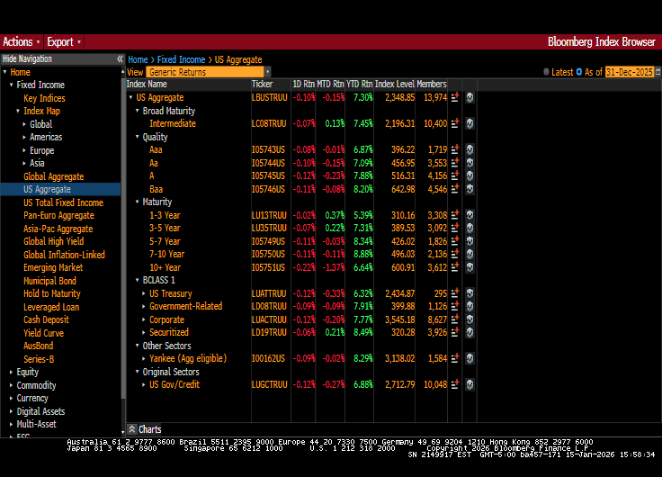The height and width of the screenshot is (477, 662).
Task: Open the chart icon for 3-5 Year row
Action: pos(470,228)
